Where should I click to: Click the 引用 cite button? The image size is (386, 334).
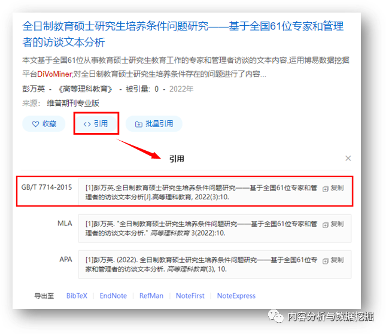tap(96, 124)
